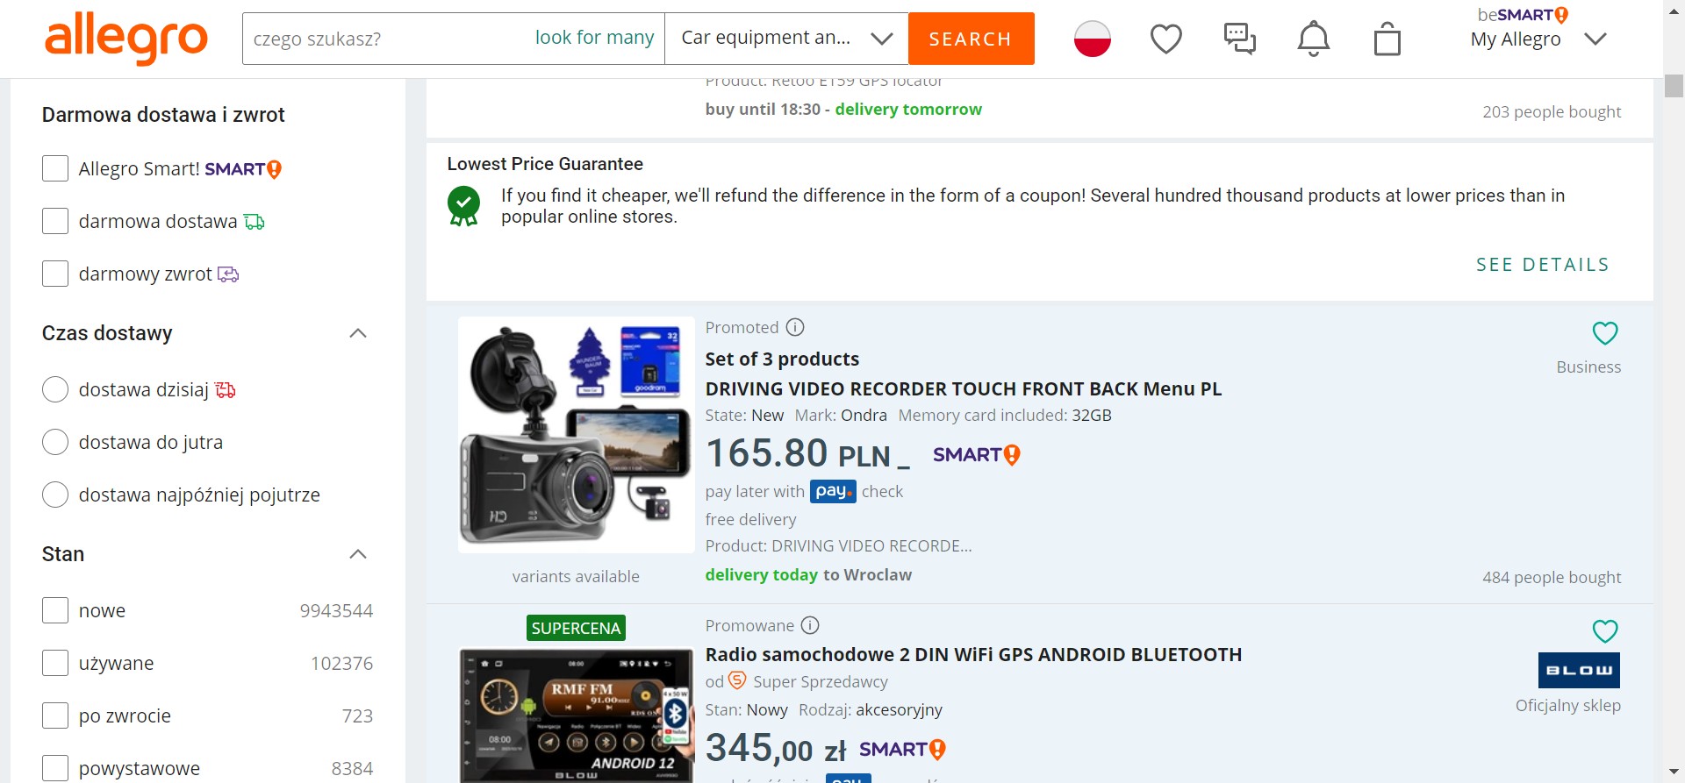
Task: Enable the darmowa dostawa filter
Action: (x=55, y=221)
